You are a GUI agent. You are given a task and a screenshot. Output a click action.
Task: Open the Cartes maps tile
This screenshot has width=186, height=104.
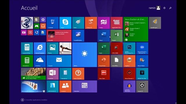pos(104,23)
